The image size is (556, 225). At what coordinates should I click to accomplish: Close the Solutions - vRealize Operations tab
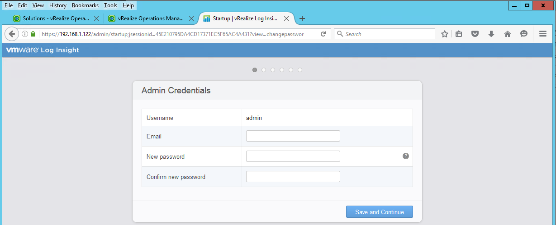pyautogui.click(x=96, y=19)
